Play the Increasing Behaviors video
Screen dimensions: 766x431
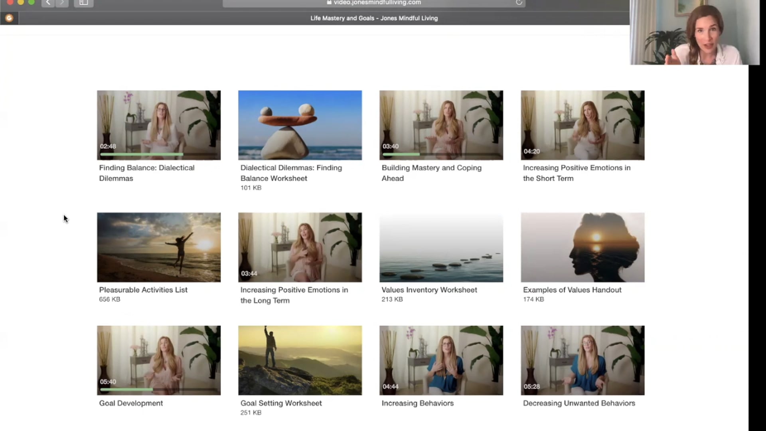point(441,360)
